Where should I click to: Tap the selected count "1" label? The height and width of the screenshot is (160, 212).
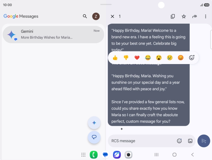coord(120,16)
